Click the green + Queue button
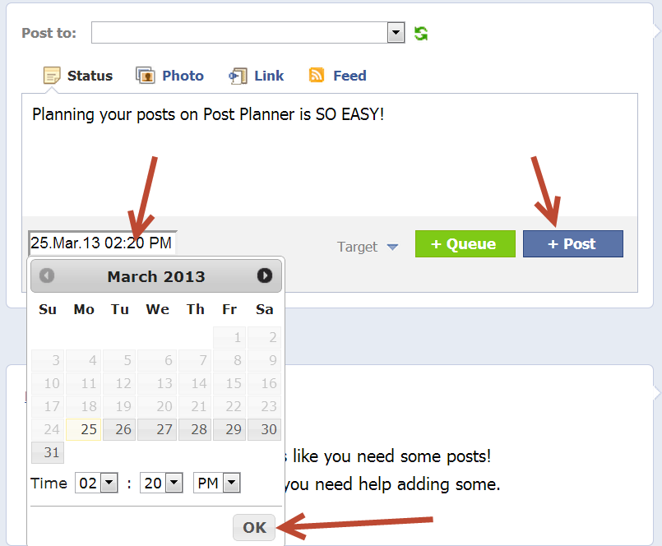This screenshot has width=662, height=546. pos(465,244)
